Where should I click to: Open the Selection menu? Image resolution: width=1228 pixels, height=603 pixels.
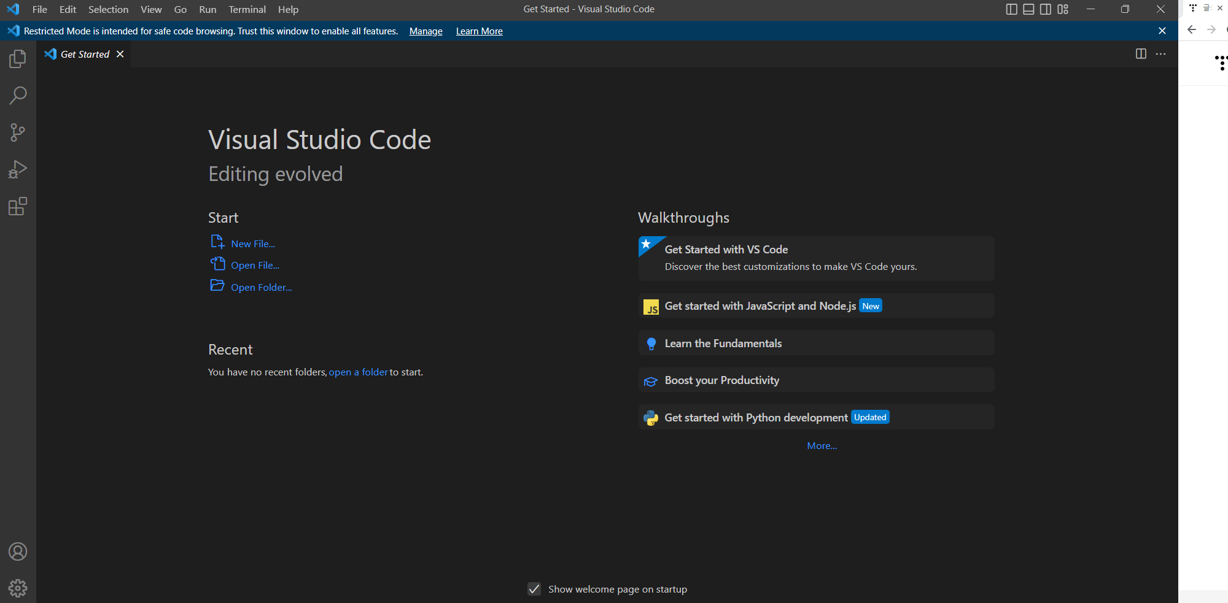point(108,9)
